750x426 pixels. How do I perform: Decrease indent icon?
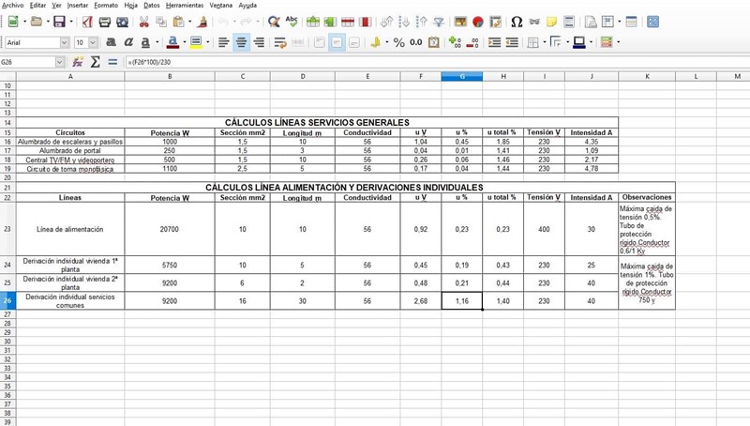point(512,42)
